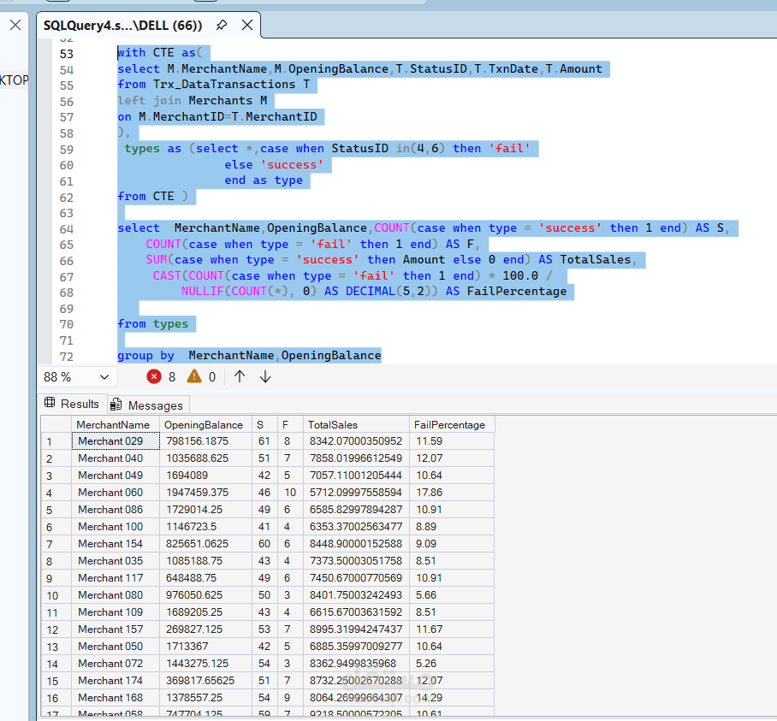This screenshot has height=721, width=777.
Task: Select the Merchant 100 cell
Action: click(x=116, y=527)
